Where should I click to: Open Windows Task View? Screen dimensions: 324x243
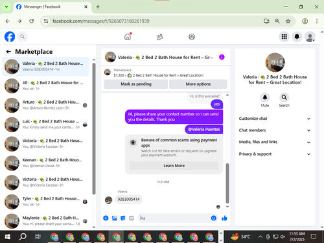tap(38, 237)
